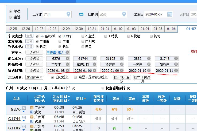Select the 01-07 date tab
Image resolution: width=197 pixels, height=131 pixels.
point(191,29)
